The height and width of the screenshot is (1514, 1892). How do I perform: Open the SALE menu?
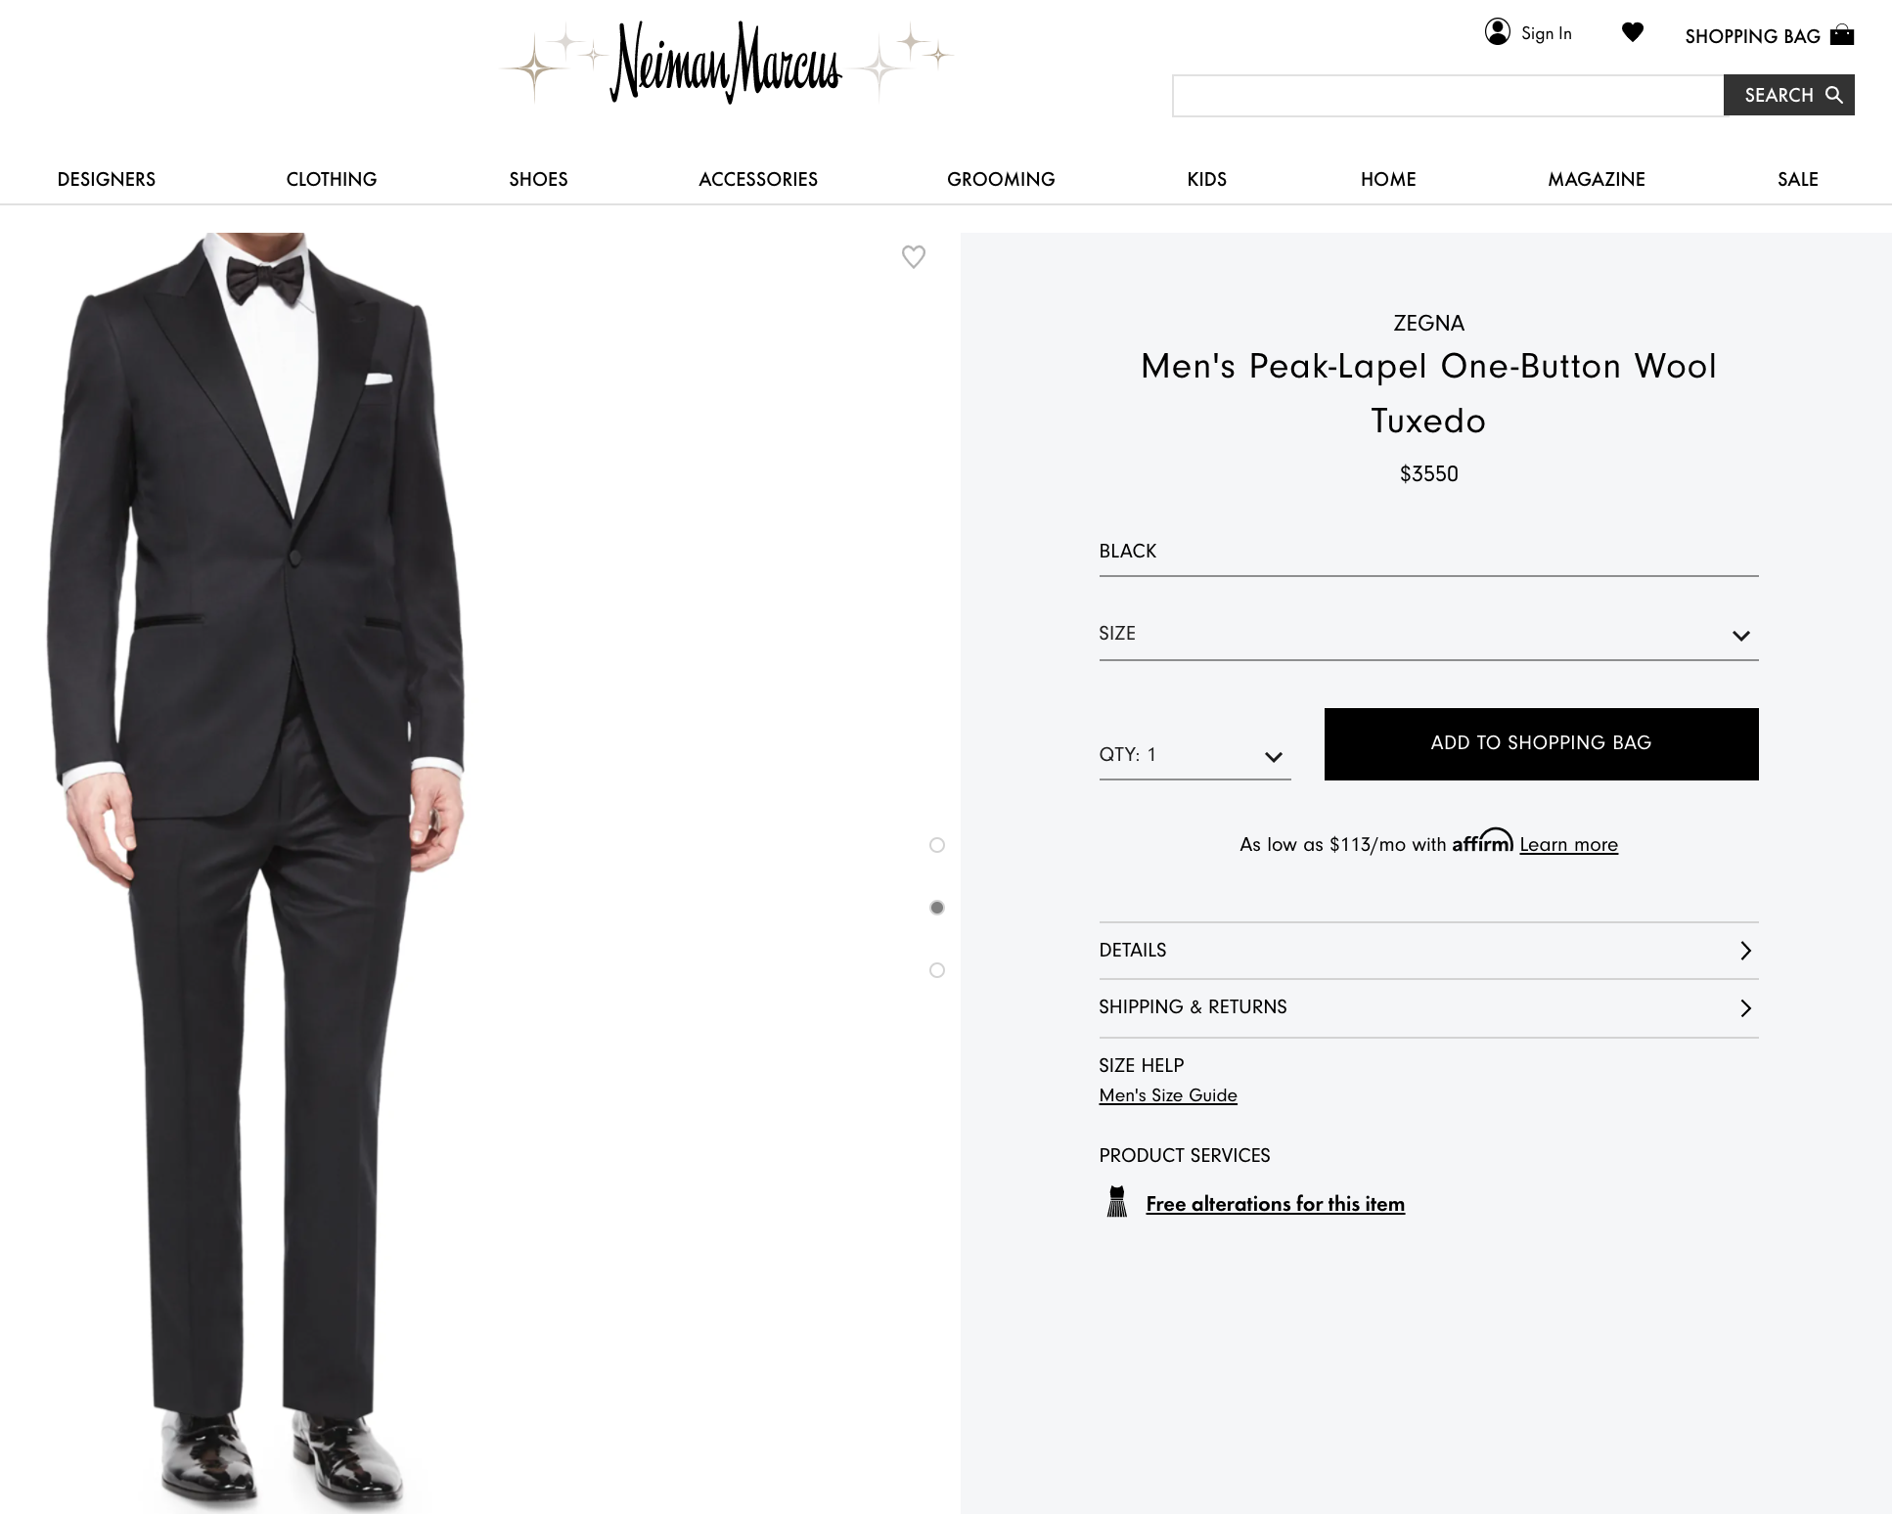point(1796,179)
